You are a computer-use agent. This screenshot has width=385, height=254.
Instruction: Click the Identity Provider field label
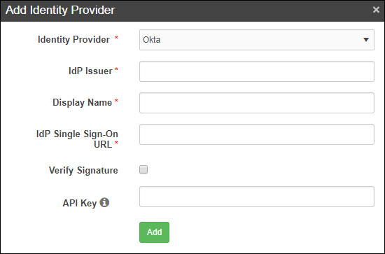pyautogui.click(x=73, y=39)
